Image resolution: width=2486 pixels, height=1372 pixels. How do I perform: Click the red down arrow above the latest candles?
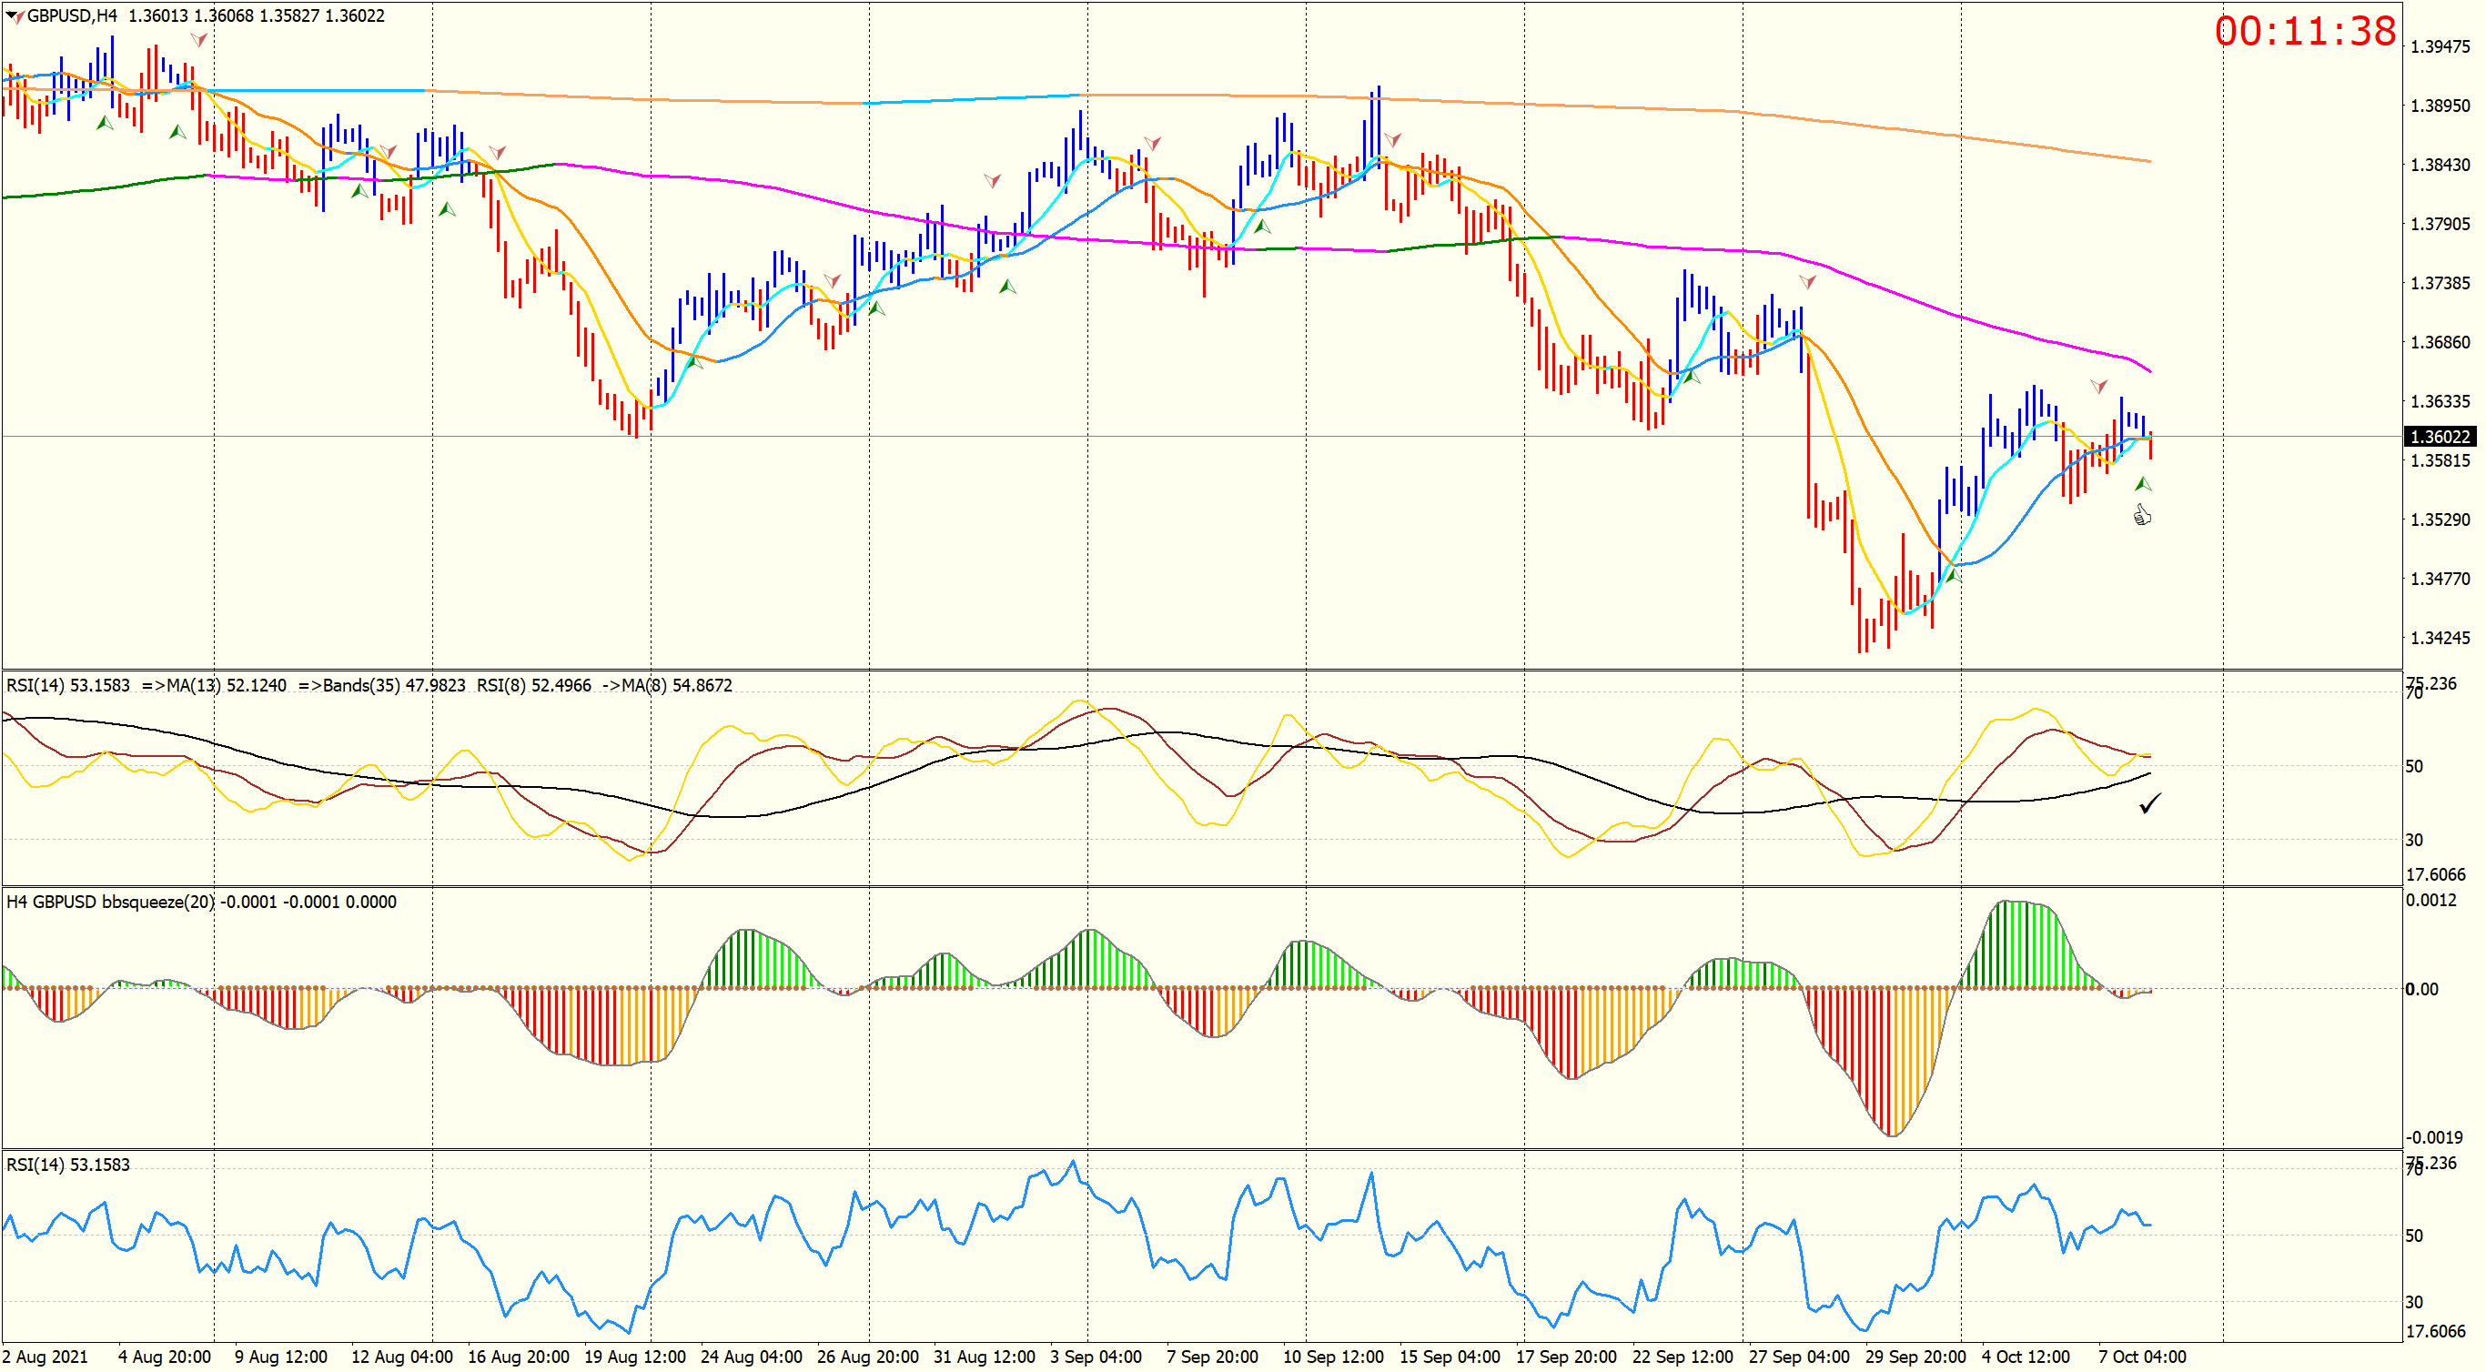tap(2099, 386)
